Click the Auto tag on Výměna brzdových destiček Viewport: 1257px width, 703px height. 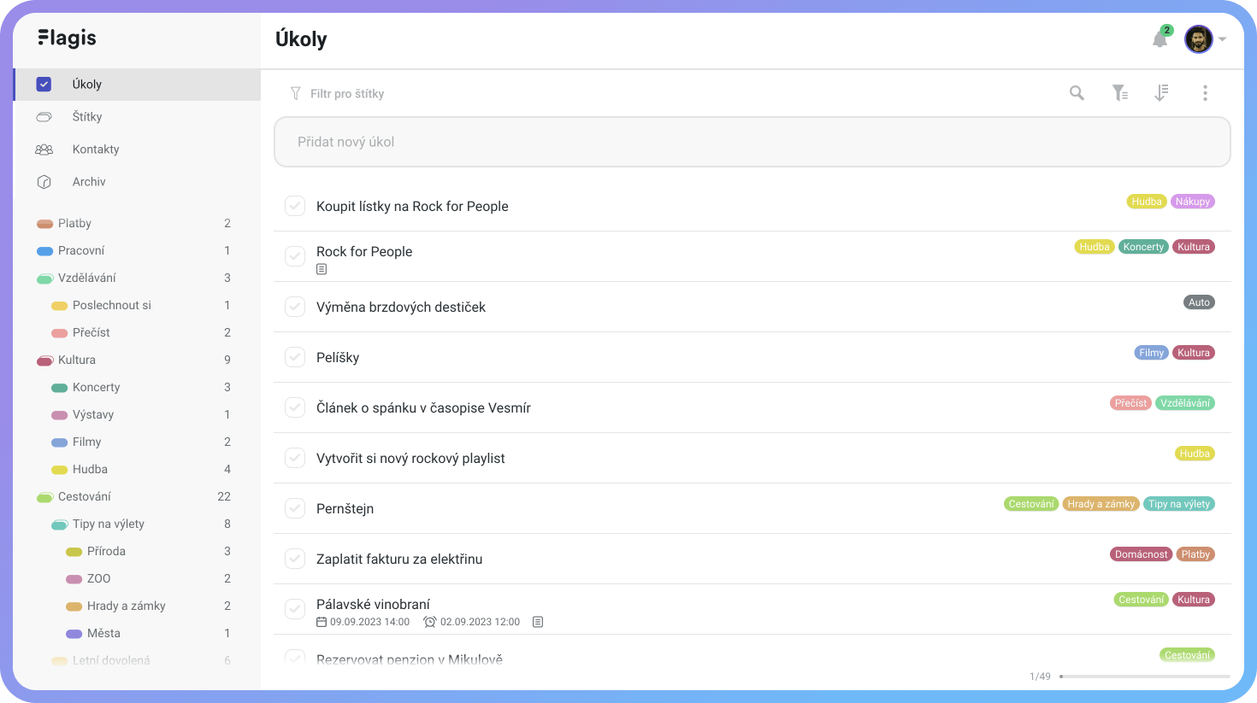pos(1199,302)
